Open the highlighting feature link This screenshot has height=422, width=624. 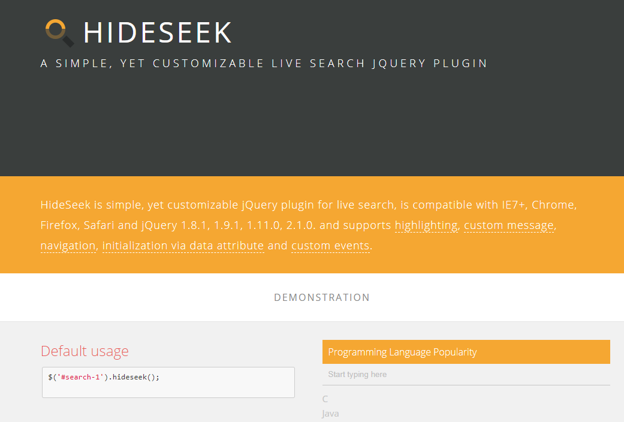pos(426,225)
